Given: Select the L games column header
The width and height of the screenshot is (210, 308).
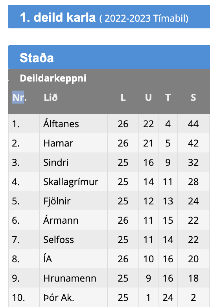Looking at the screenshot, I should [123, 97].
